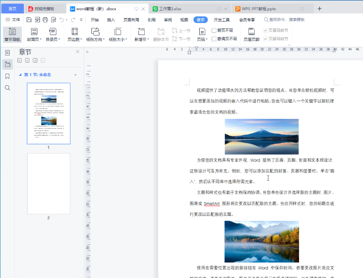Open the document outline sidebar icon
Image resolution: width=363 pixels, height=278 pixels.
(x=8, y=53)
